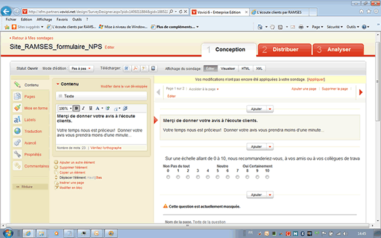The image size is (381, 238).
Task: Click the Texte element name field
Action: tap(101, 96)
